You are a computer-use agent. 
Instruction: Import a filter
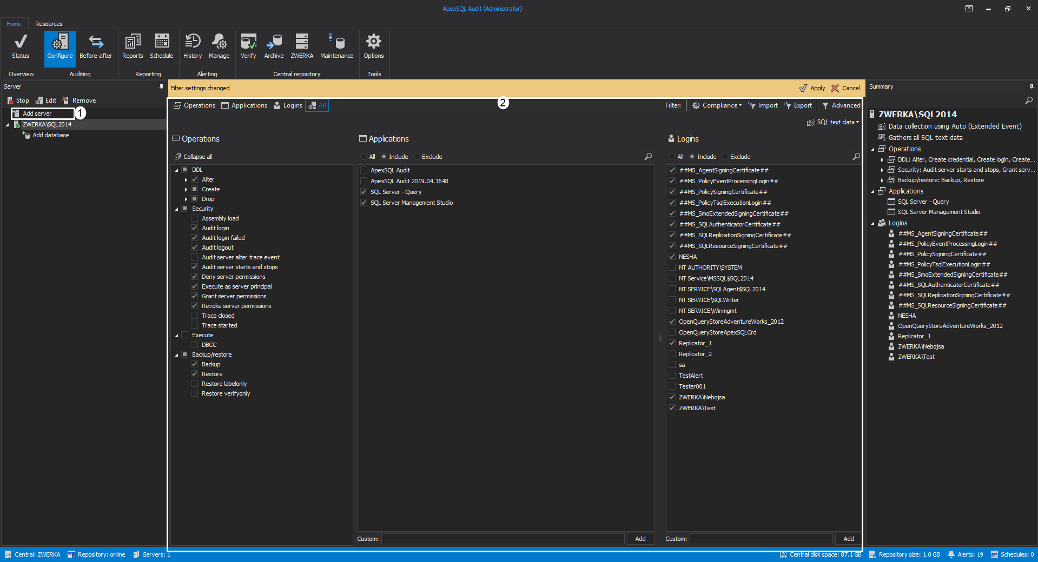[763, 105]
